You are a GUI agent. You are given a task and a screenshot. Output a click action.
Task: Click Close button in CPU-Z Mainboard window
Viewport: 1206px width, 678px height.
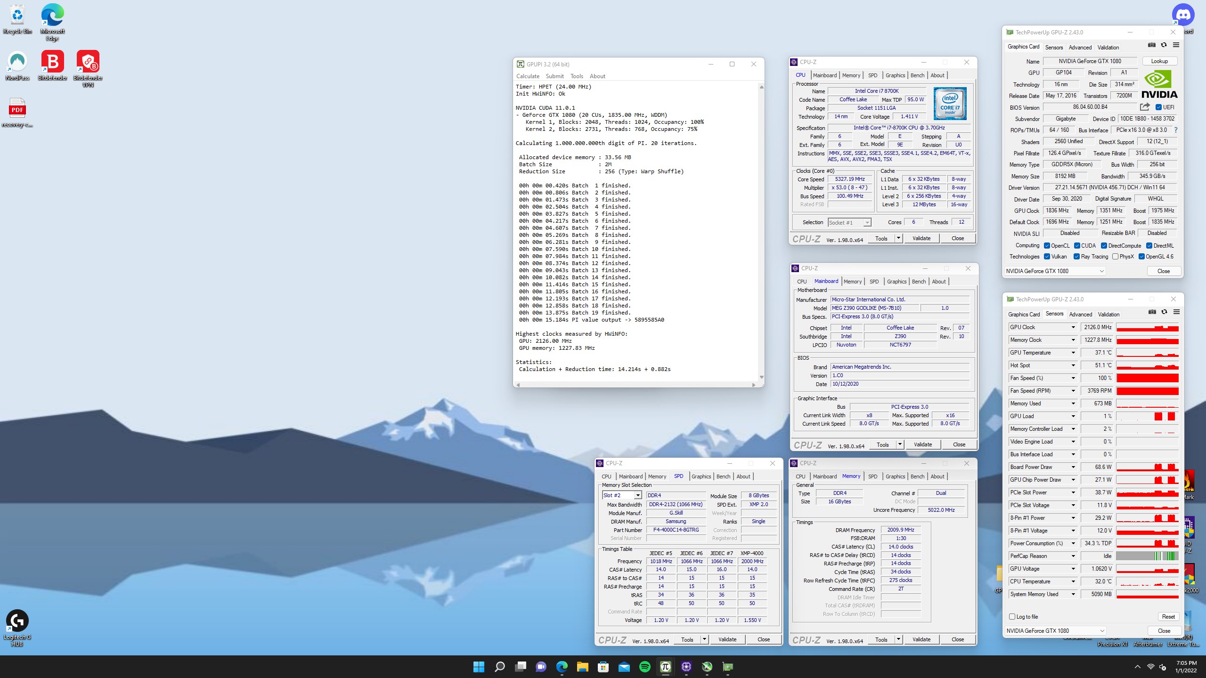click(959, 444)
